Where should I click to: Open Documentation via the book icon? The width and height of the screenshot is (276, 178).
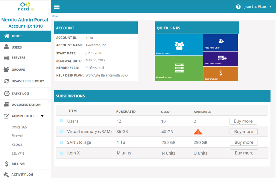click(x=6, y=105)
